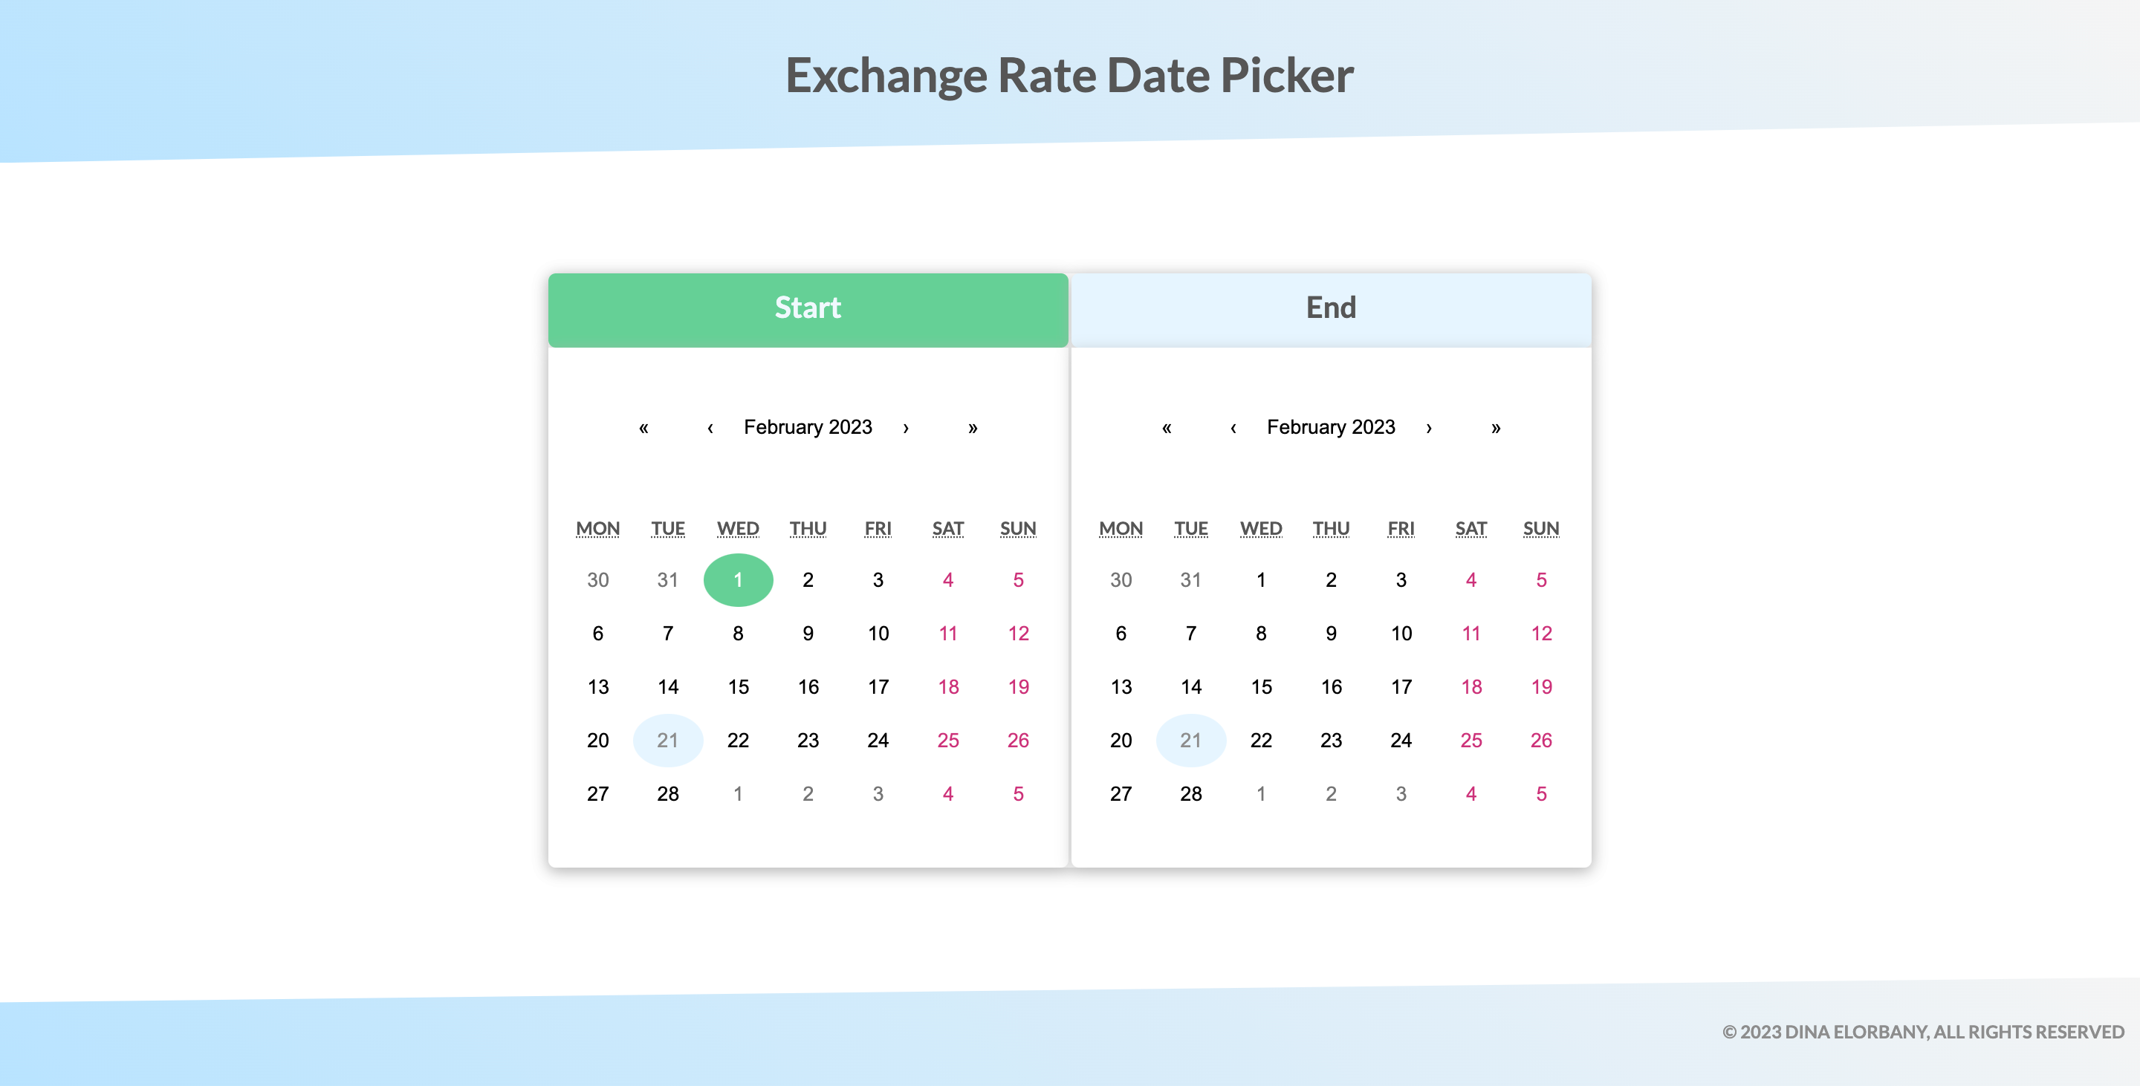
Task: Select February 14 on Start calendar
Action: (667, 686)
